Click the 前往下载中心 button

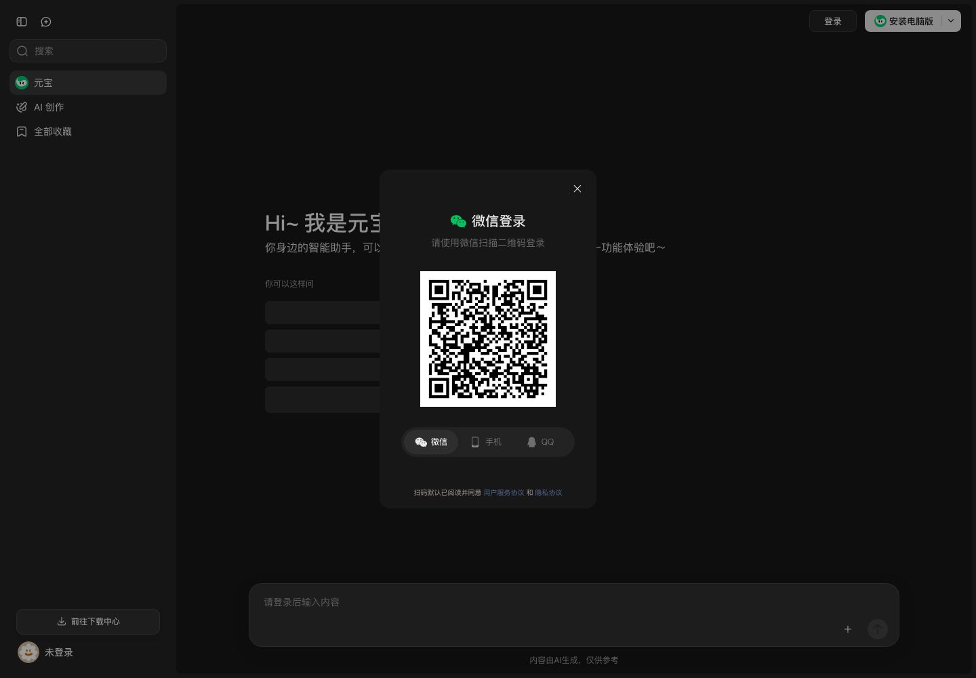pos(88,622)
